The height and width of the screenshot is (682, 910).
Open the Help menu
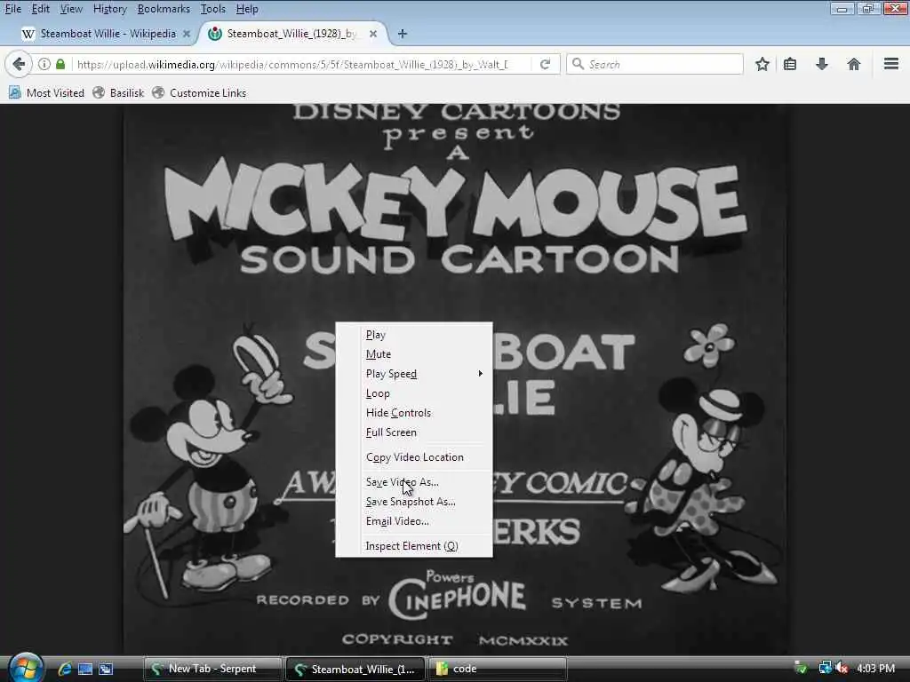tap(247, 9)
